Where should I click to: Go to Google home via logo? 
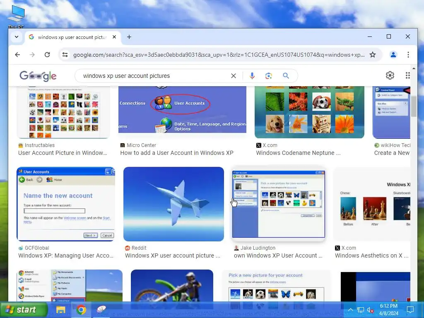click(38, 76)
